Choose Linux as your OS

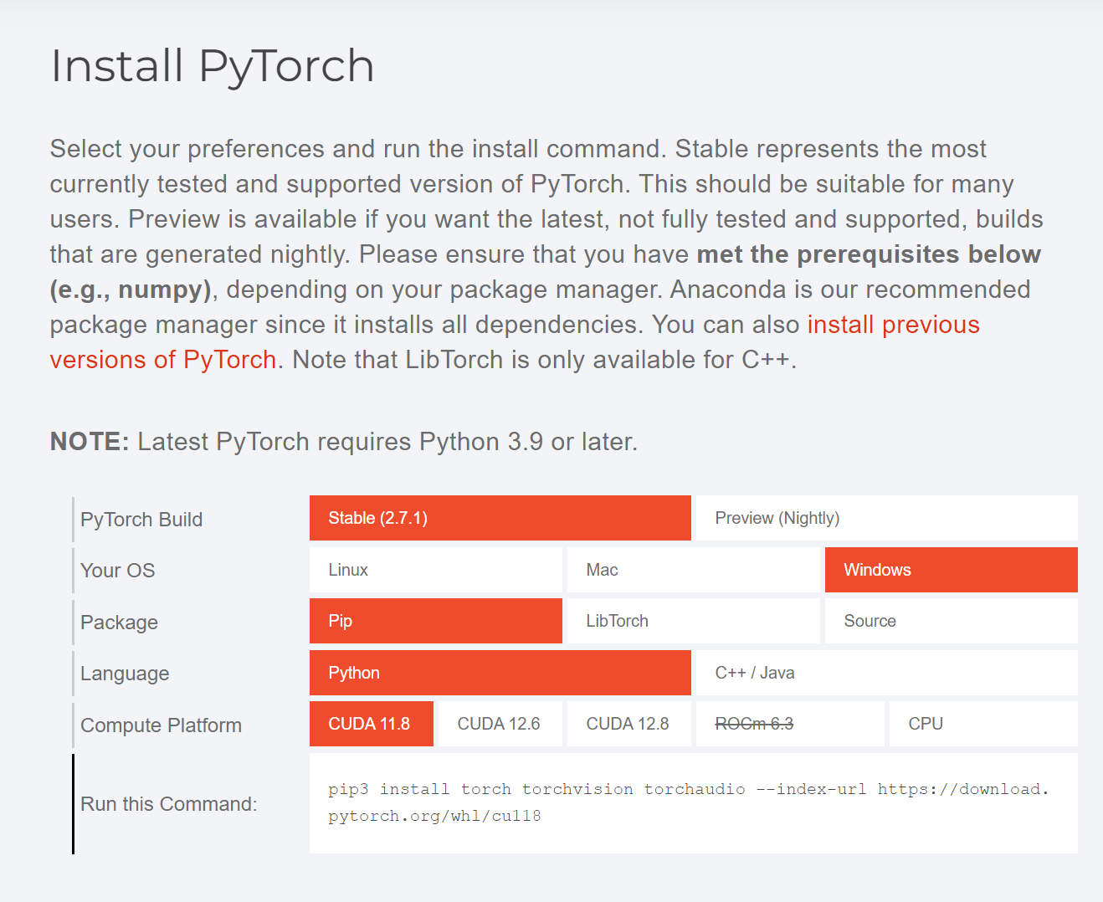[435, 570]
